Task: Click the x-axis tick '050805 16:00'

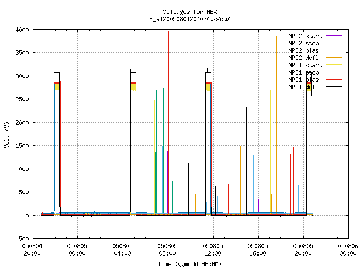Action: 257,250
